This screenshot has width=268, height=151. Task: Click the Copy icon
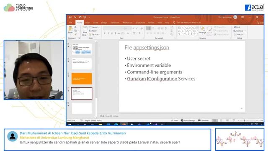point(75,31)
